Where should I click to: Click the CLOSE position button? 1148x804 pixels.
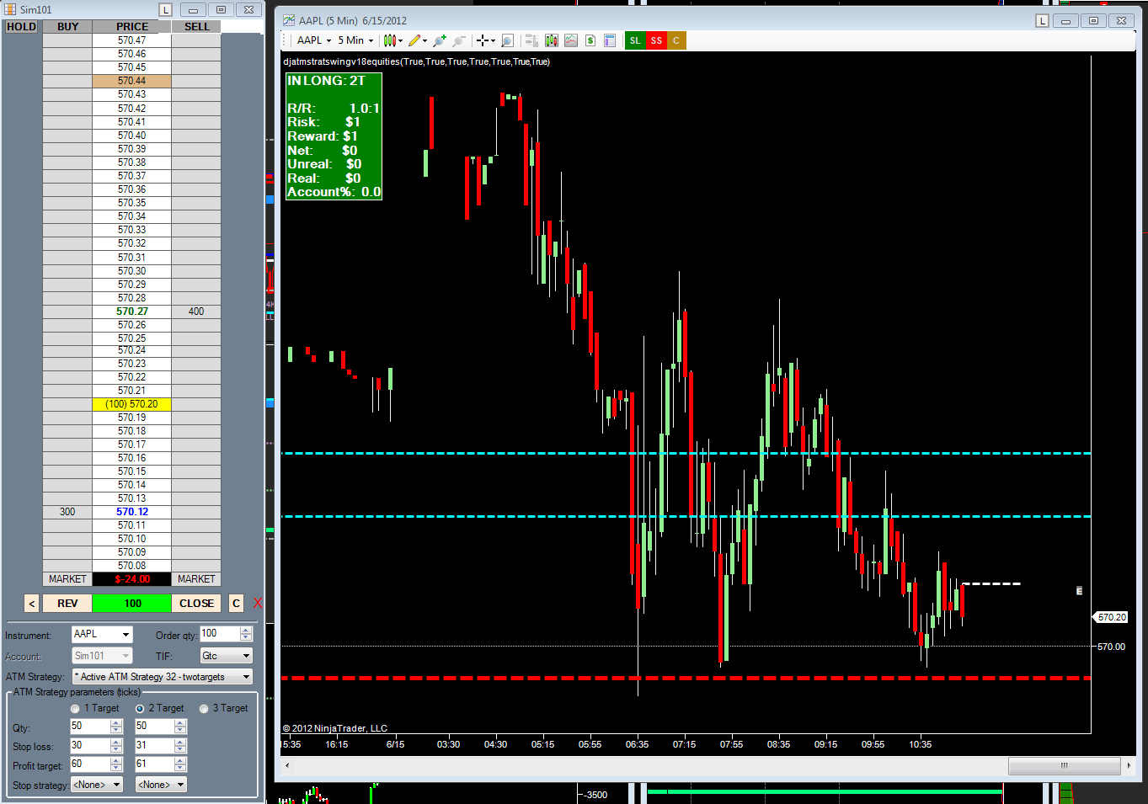(x=196, y=604)
